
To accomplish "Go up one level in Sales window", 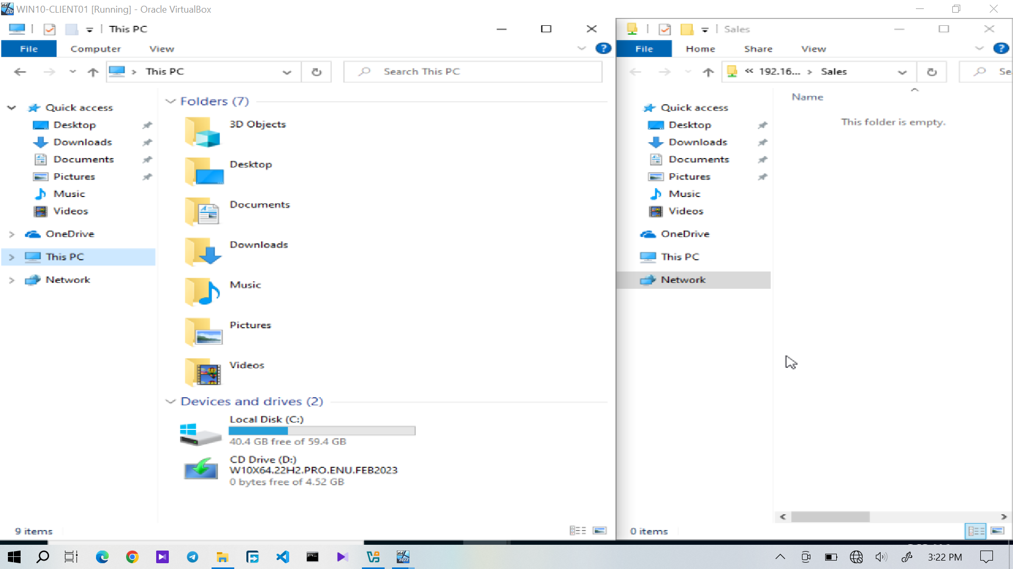I will coord(708,72).
